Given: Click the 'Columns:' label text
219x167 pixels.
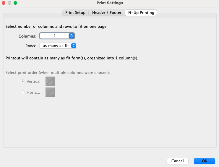Looking at the screenshot, I should click(x=27, y=36).
